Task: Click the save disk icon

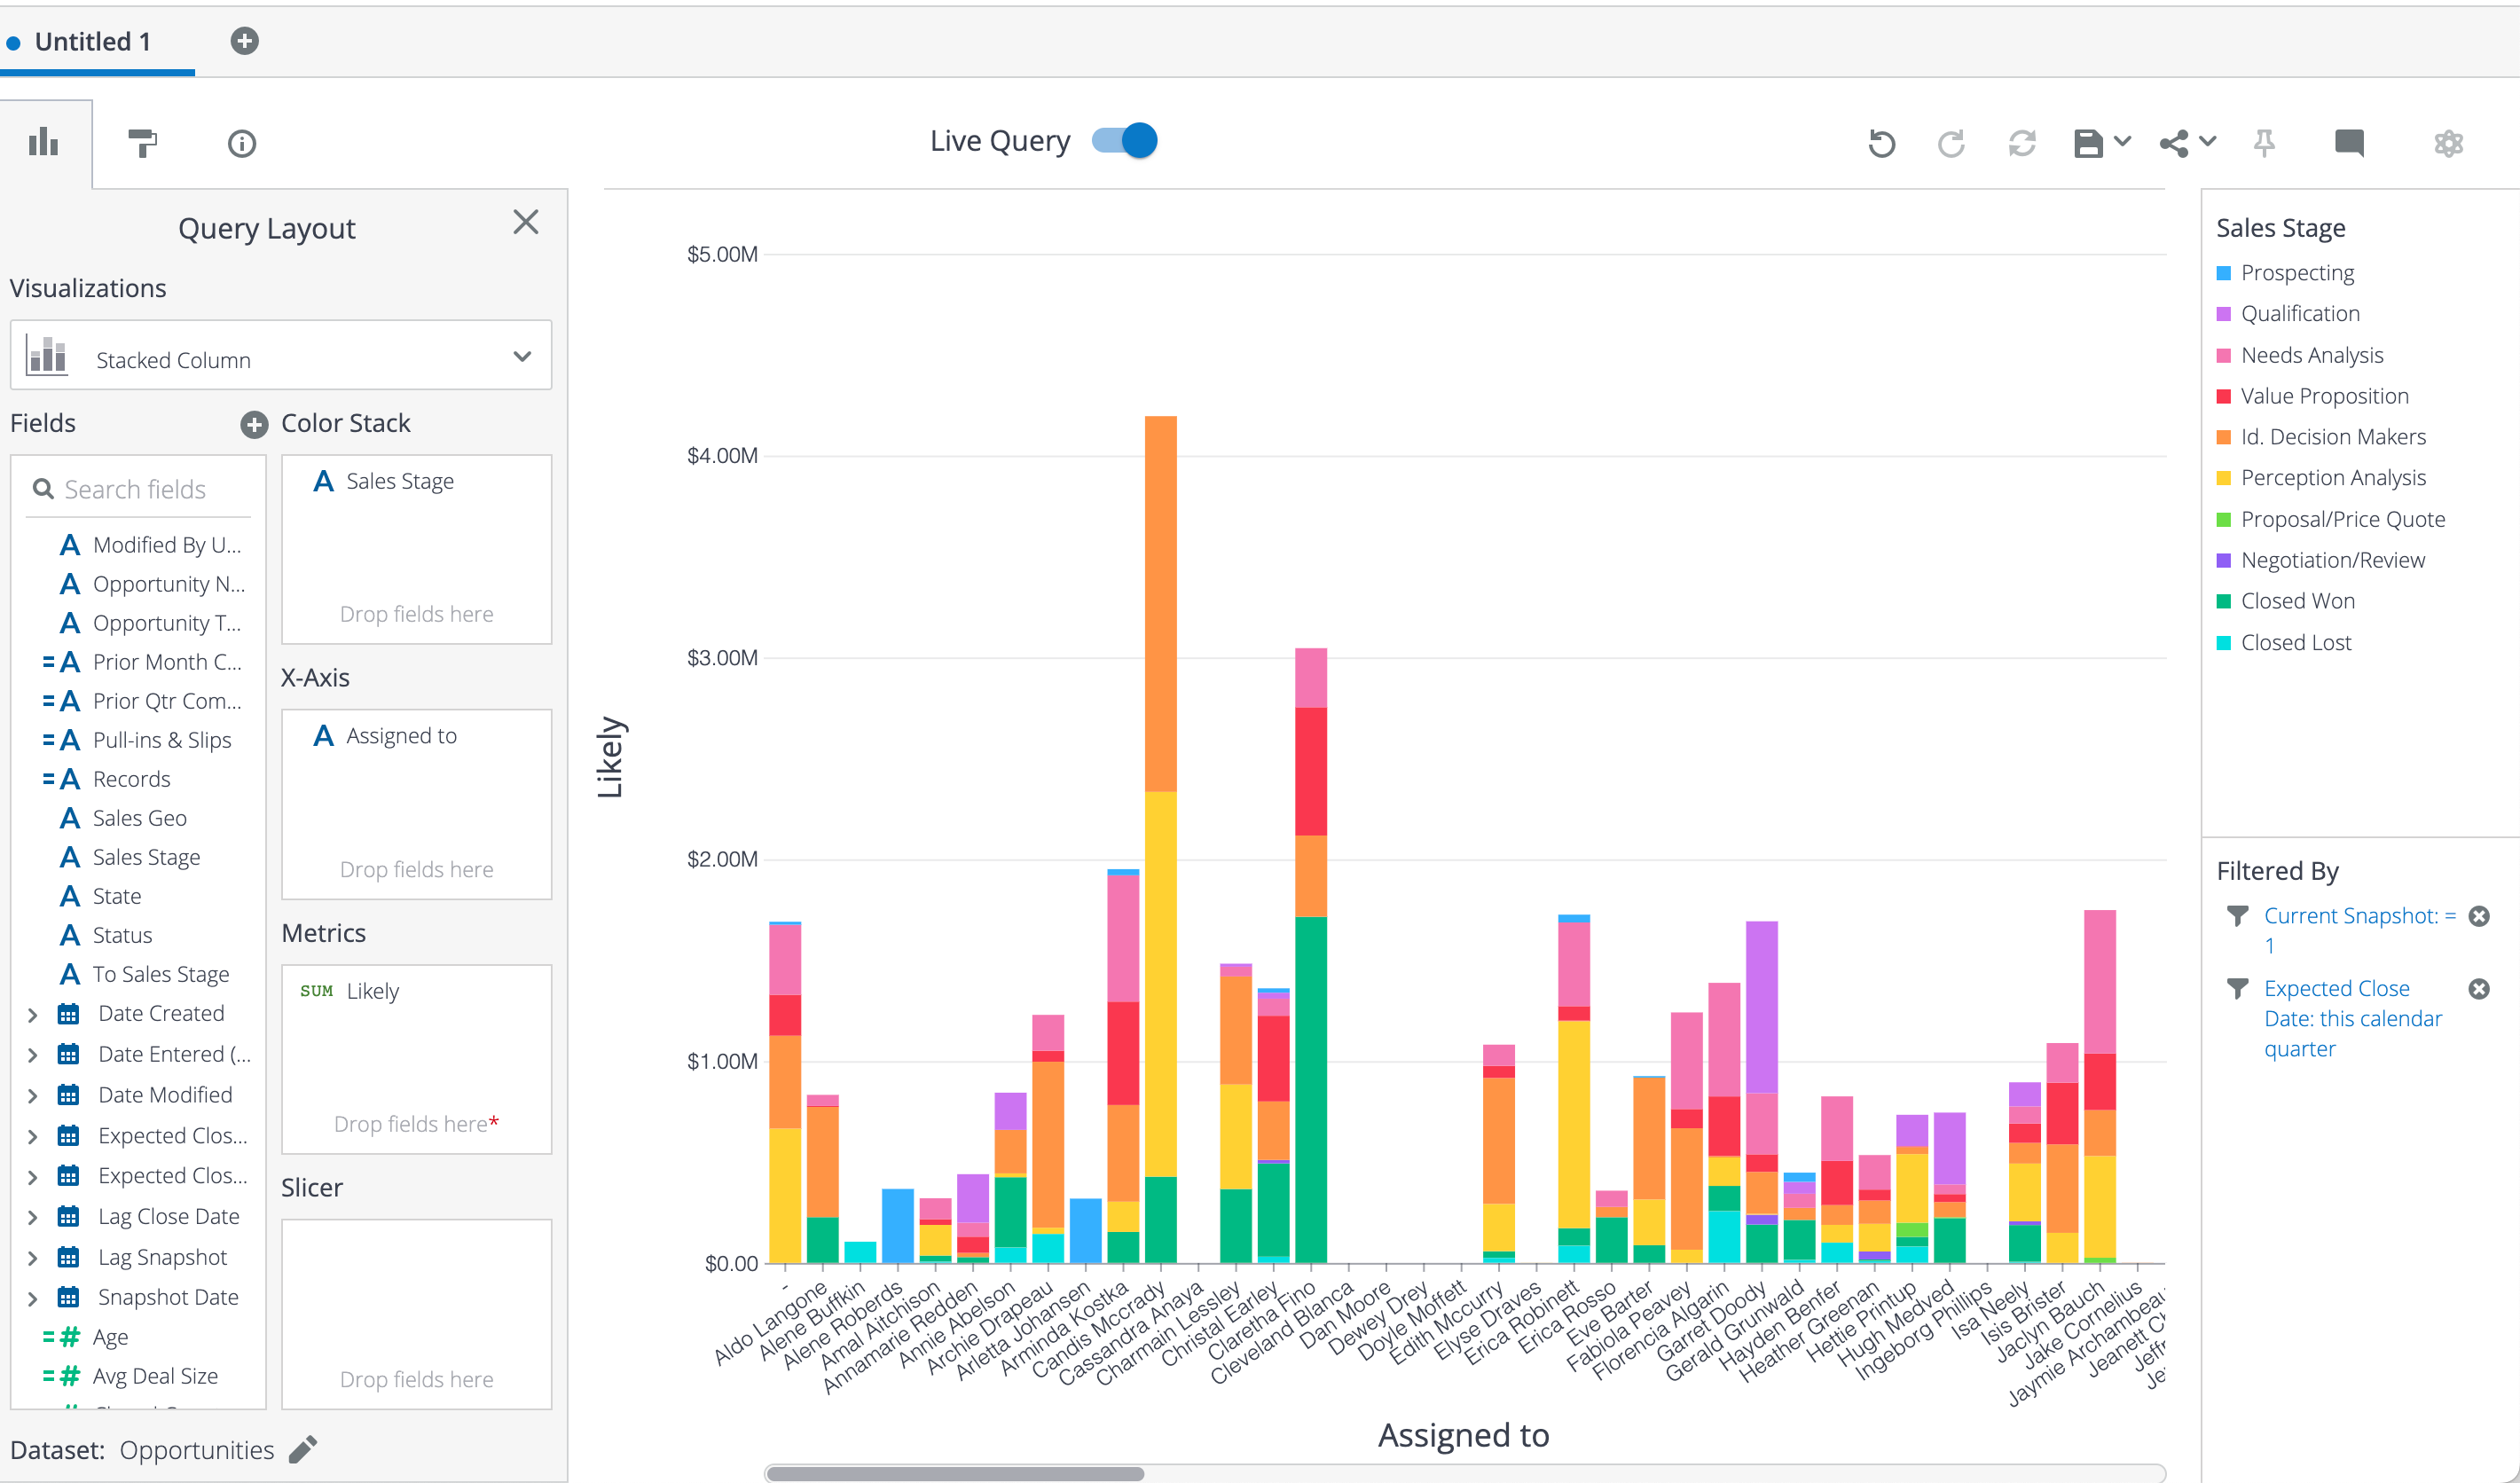Action: click(2088, 143)
